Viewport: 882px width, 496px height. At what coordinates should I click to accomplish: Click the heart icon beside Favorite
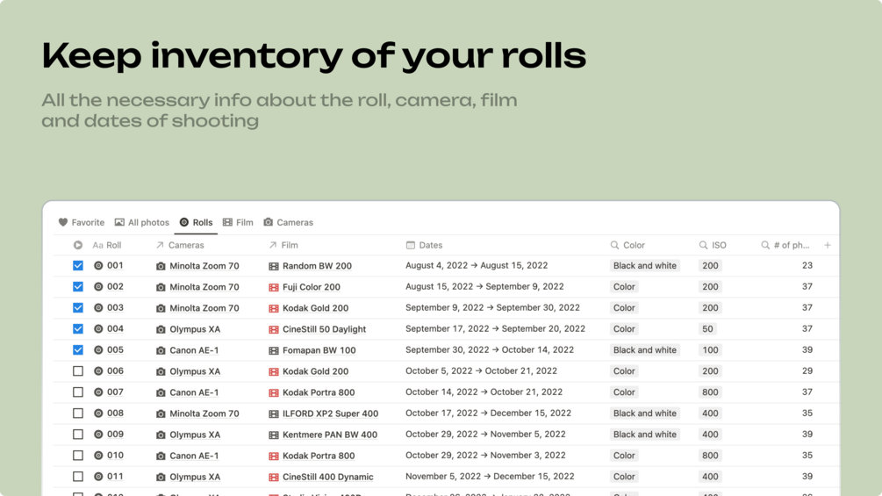tap(63, 223)
